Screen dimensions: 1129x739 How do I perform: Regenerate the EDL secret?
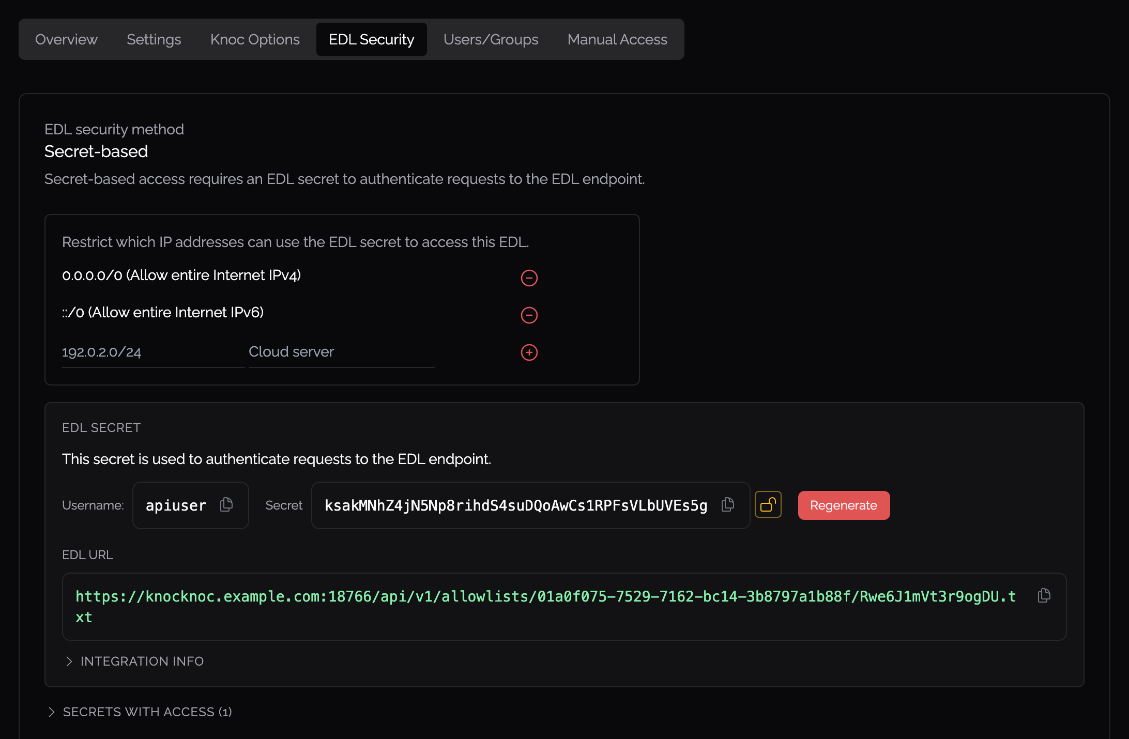click(x=844, y=505)
